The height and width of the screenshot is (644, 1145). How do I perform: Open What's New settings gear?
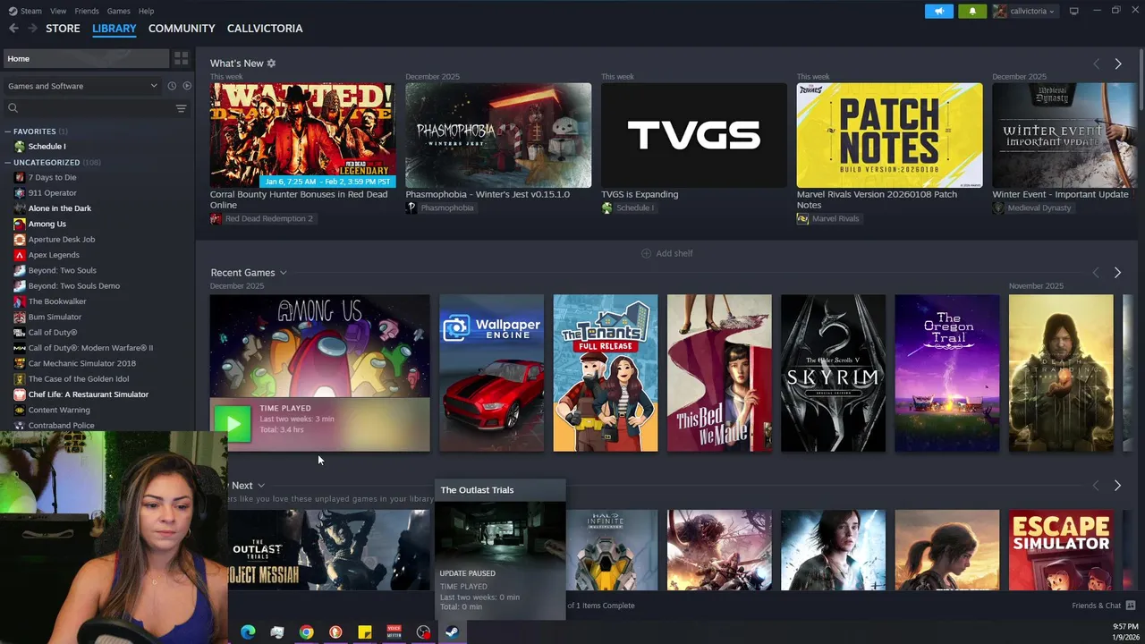[x=271, y=64]
